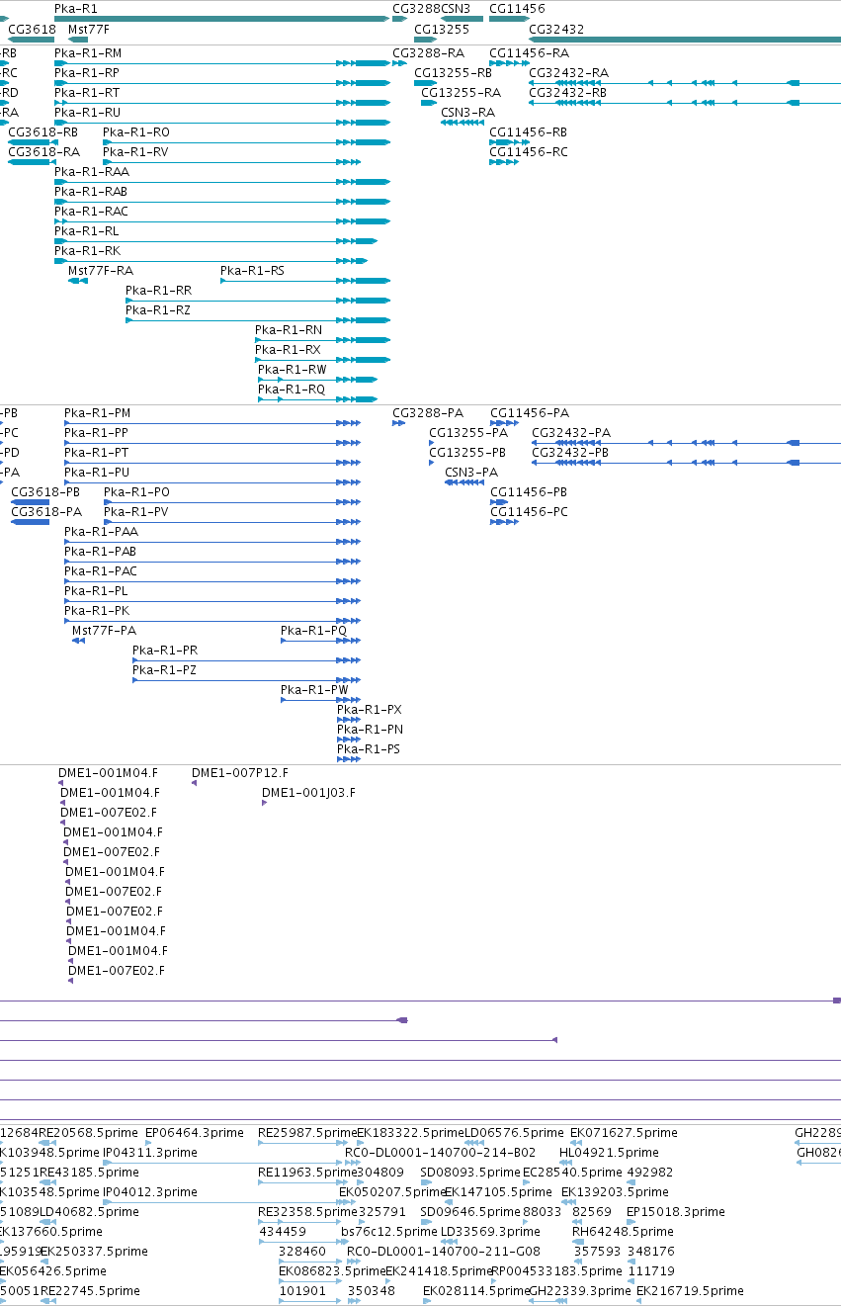Select EST RE25987.5prime
Viewport: 841px width, 1306px height.
tap(307, 1133)
